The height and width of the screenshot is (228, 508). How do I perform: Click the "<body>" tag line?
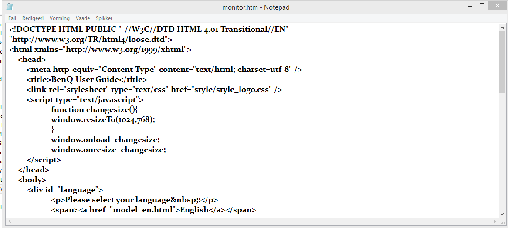click(x=32, y=180)
